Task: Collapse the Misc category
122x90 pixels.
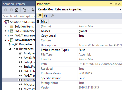Action: pyautogui.click(x=38, y=22)
